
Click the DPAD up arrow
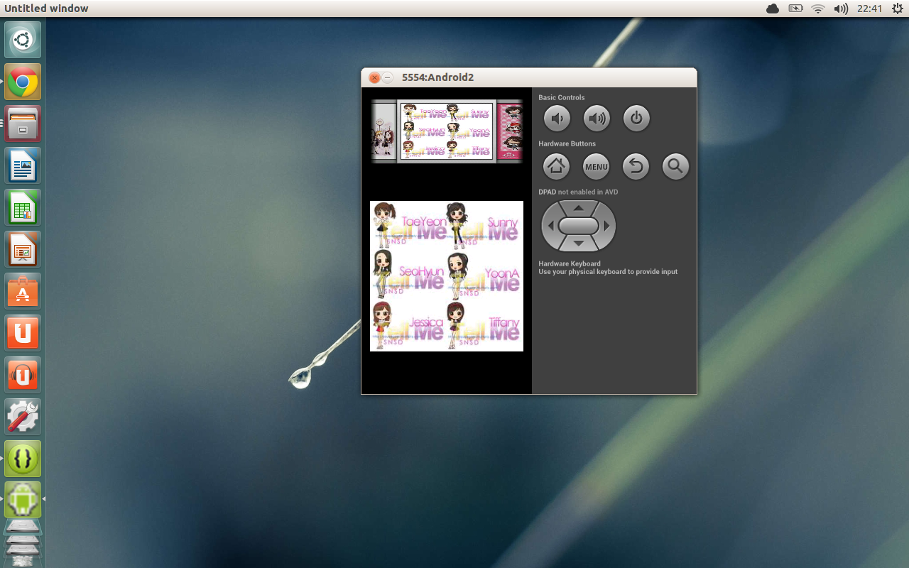pyautogui.click(x=579, y=208)
